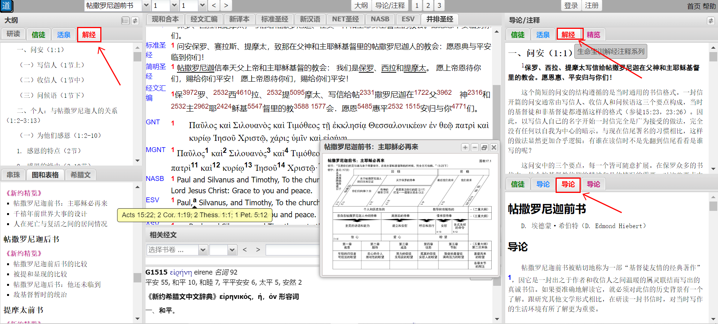Expand the 选择书卷 dropdown in 相关经文
This screenshot has height=324, width=718.
(x=203, y=250)
